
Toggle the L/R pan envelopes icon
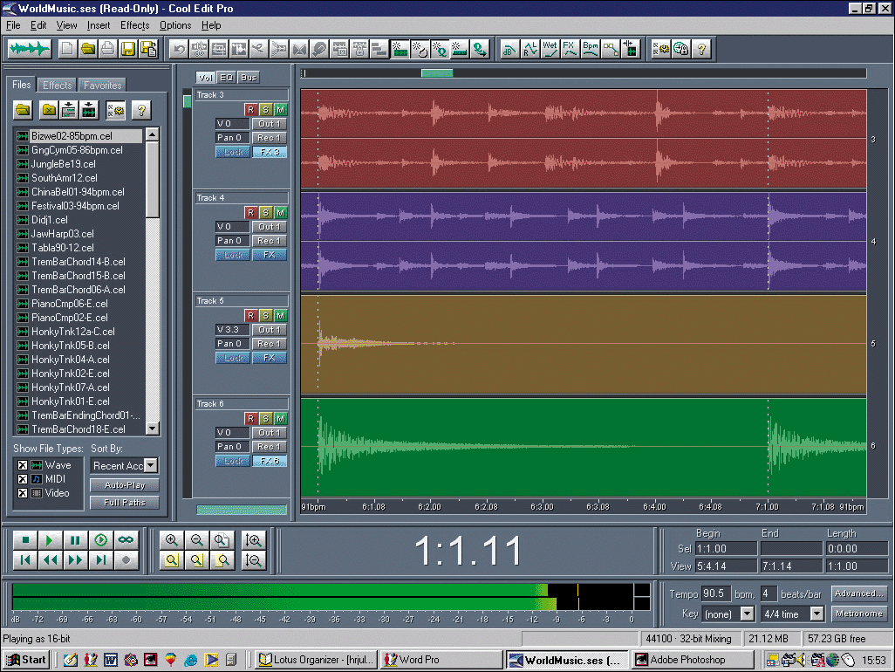(x=529, y=50)
